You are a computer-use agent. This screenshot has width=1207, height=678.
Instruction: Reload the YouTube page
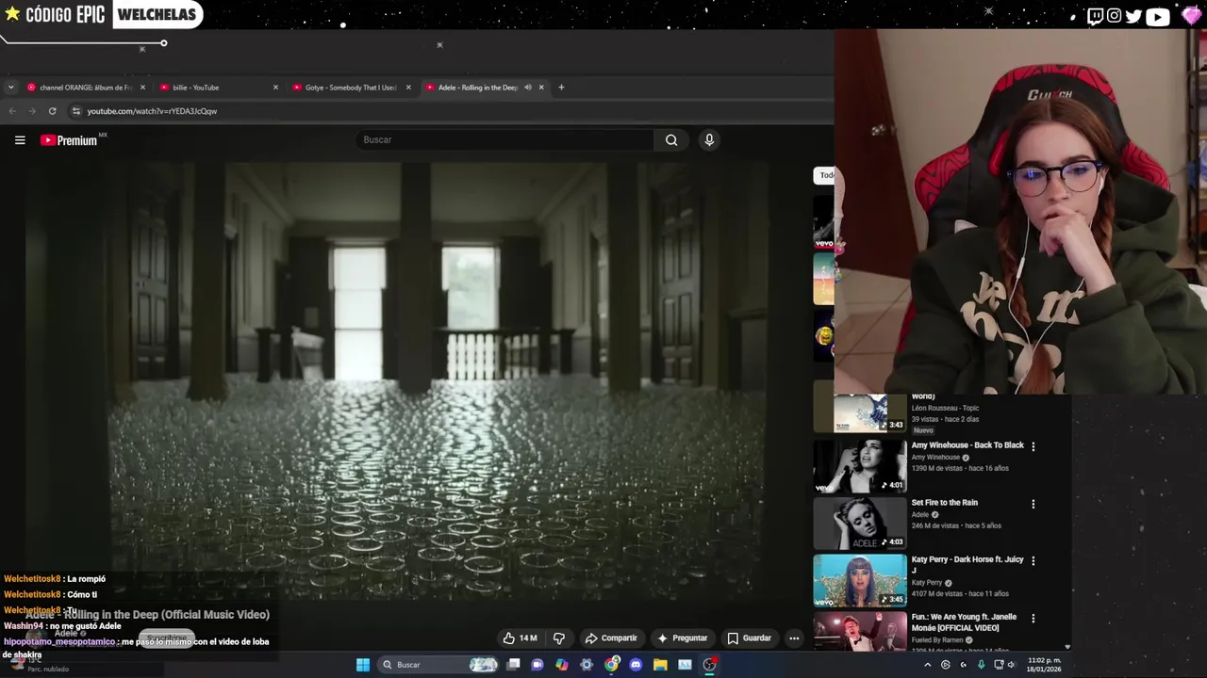52,111
